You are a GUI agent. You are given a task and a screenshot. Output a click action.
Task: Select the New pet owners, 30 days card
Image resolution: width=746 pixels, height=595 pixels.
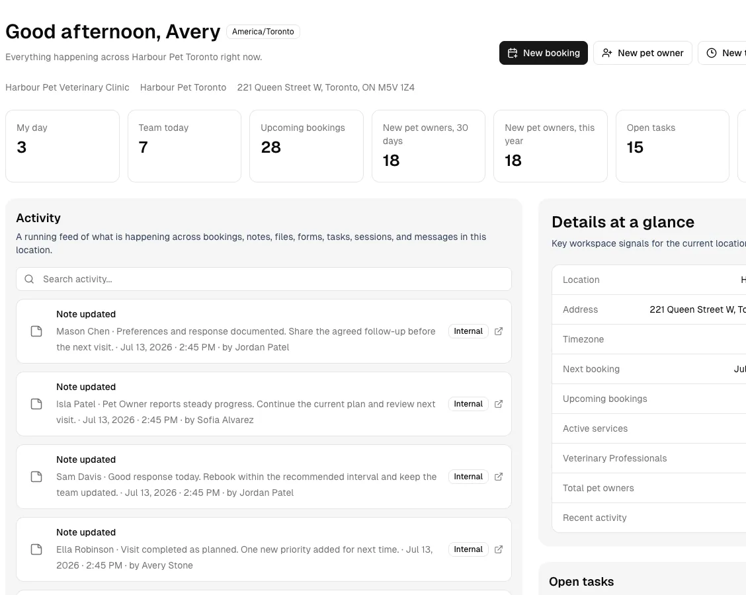429,146
